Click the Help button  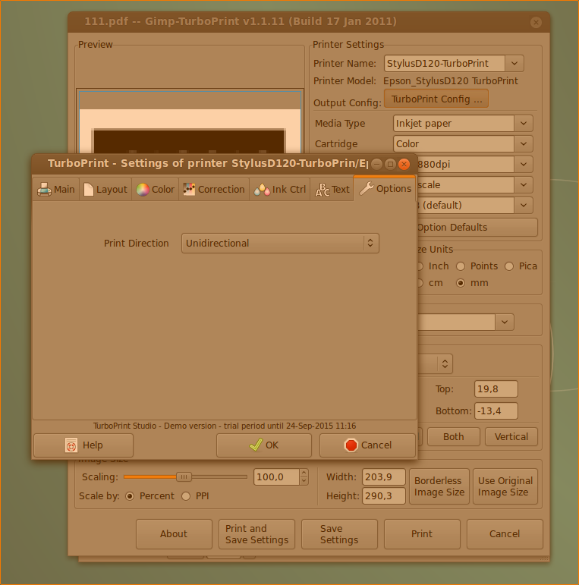coord(83,445)
